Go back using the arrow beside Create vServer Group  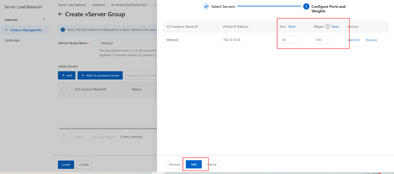pyautogui.click(x=60, y=14)
